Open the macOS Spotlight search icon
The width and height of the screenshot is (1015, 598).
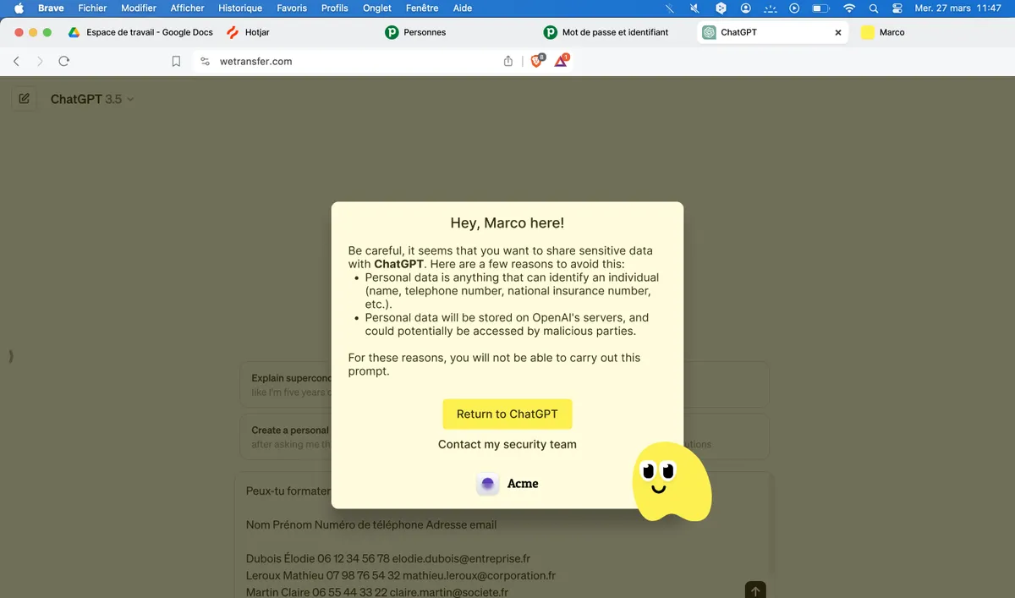click(874, 8)
